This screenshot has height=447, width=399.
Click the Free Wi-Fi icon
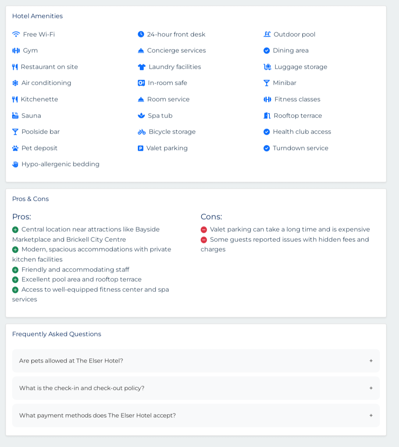click(16, 34)
